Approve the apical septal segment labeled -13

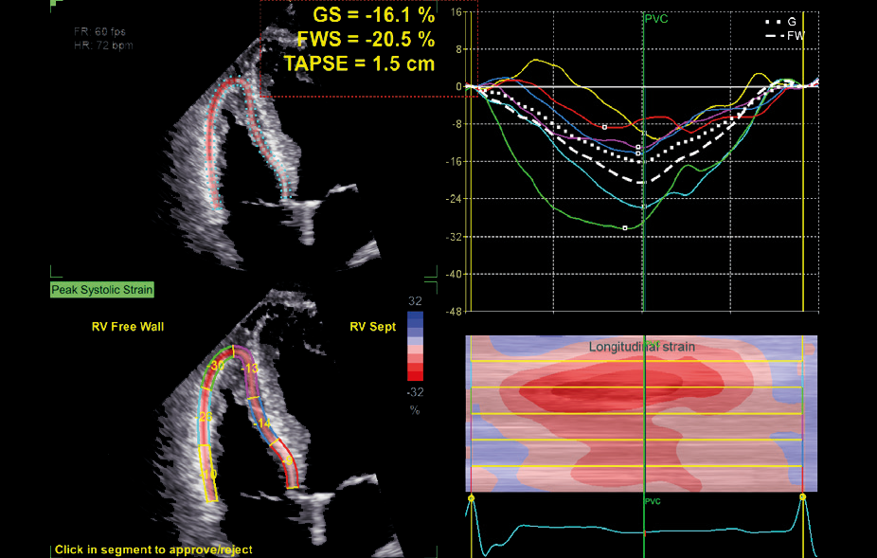pyautogui.click(x=250, y=369)
